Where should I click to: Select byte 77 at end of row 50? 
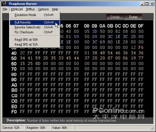(141, 58)
